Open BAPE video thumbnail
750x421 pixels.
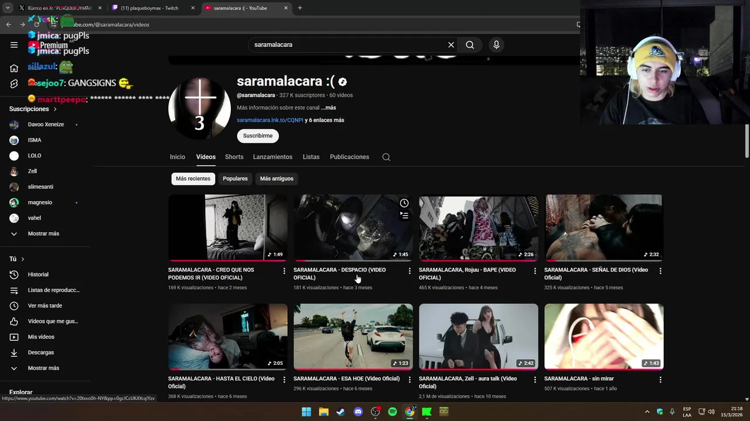[x=478, y=227]
